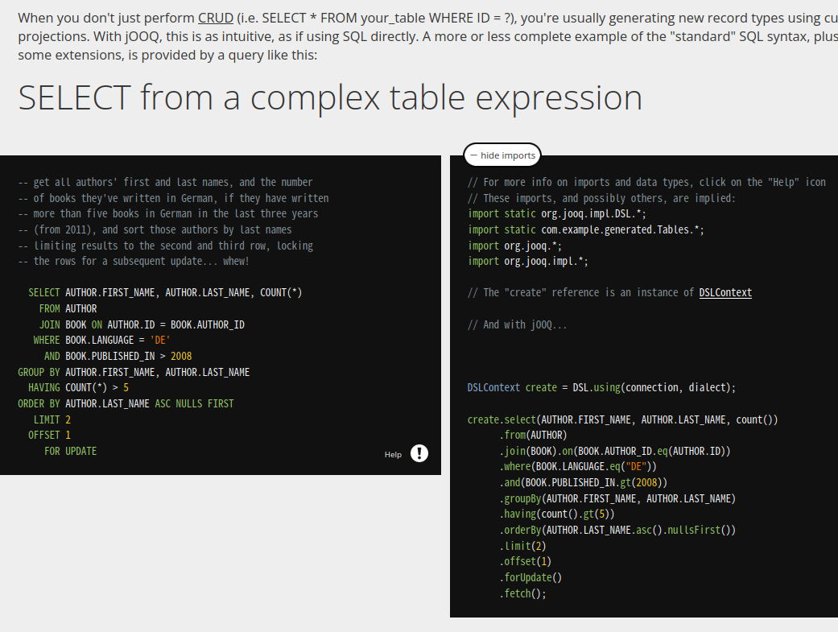Click the import static org.jooq.impl.DSL line

(556, 213)
